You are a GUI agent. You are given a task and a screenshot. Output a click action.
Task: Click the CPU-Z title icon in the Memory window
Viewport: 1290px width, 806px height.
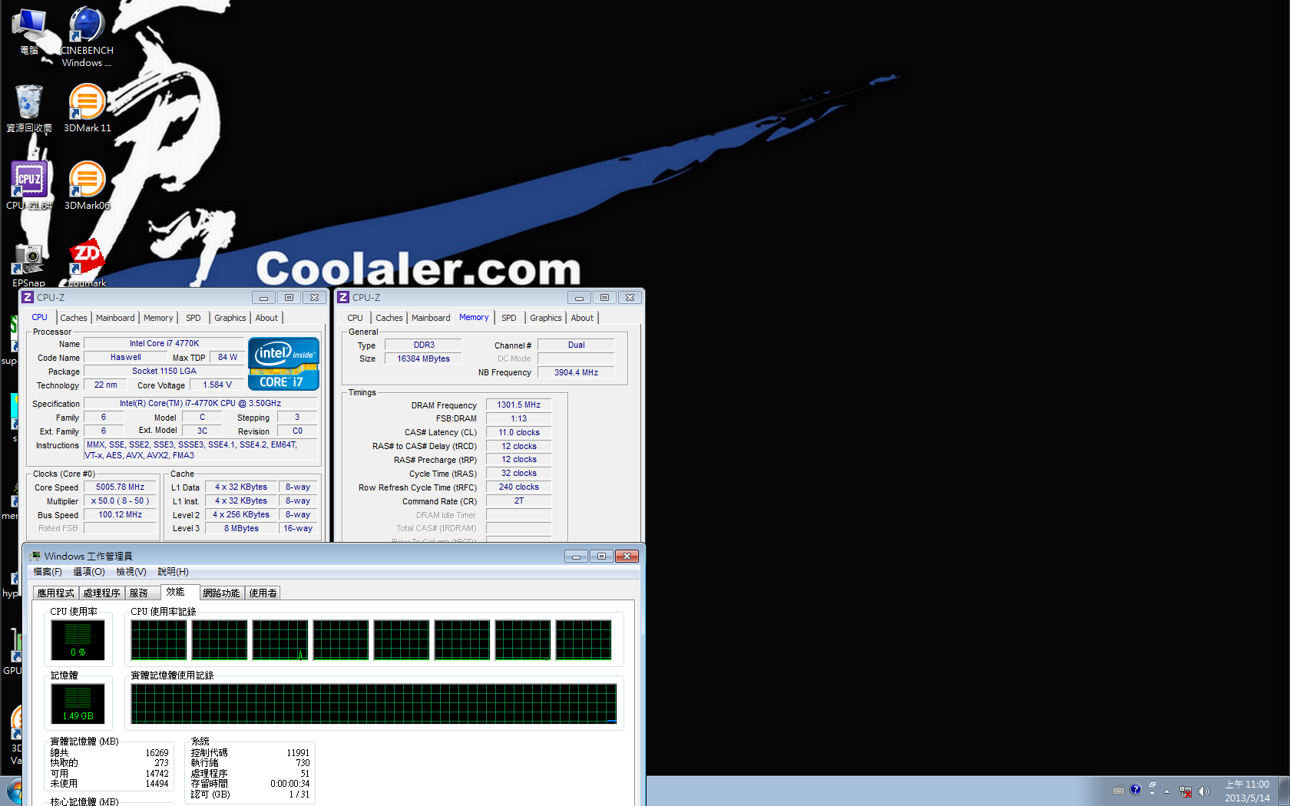pos(343,297)
